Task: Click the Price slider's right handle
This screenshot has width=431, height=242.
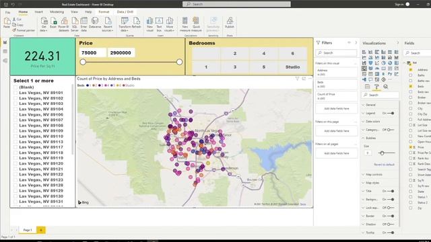Action: tap(179, 62)
